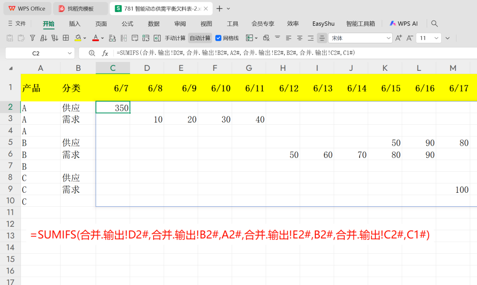Open the 数据 data tab
The image size is (477, 285).
point(154,24)
